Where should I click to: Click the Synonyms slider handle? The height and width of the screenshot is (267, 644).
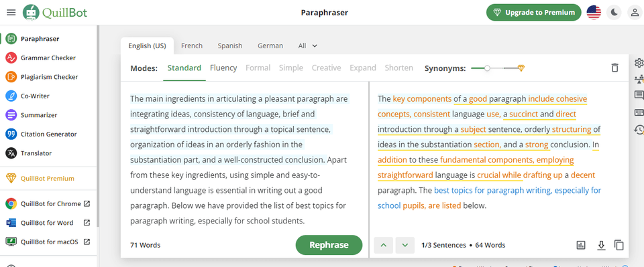[x=487, y=68]
